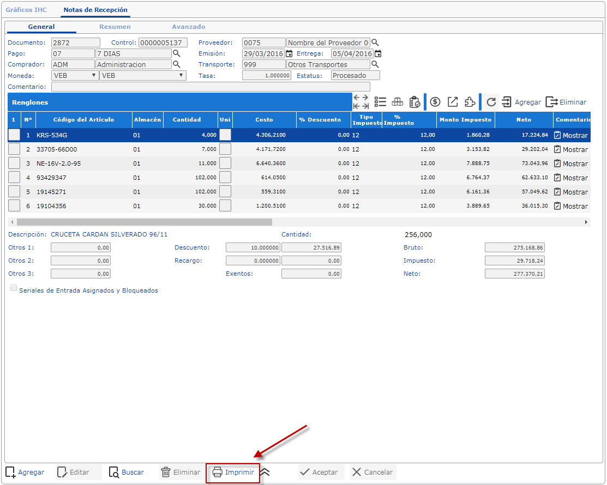Toggle Seriales de Entrada Asignados y Bloqueados checkbox
This screenshot has height=485, width=607.
[x=14, y=289]
